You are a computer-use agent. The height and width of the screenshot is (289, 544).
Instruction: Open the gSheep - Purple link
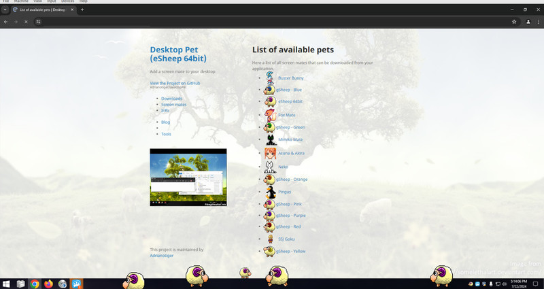[x=291, y=216]
